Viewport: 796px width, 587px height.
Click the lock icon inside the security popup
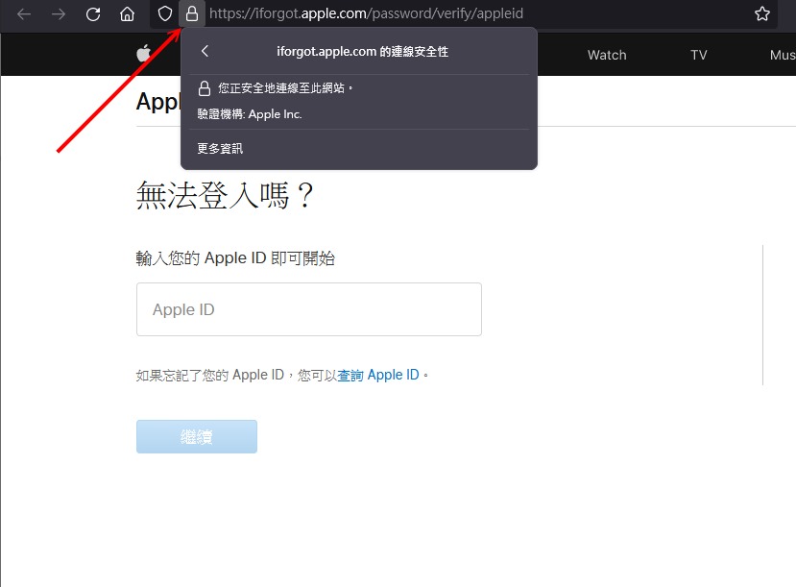pyautogui.click(x=204, y=87)
